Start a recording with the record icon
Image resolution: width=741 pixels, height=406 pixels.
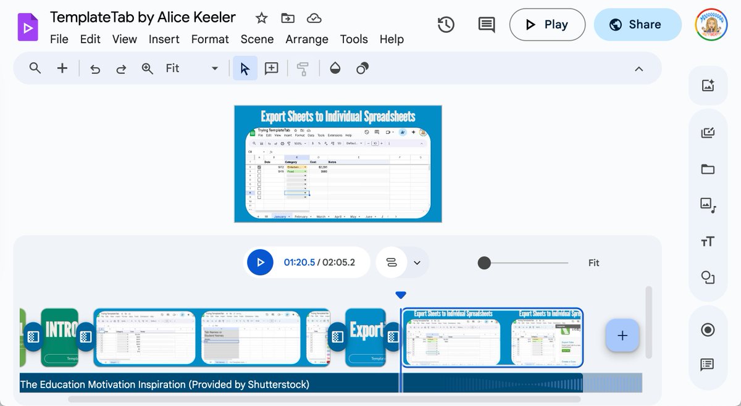click(708, 330)
